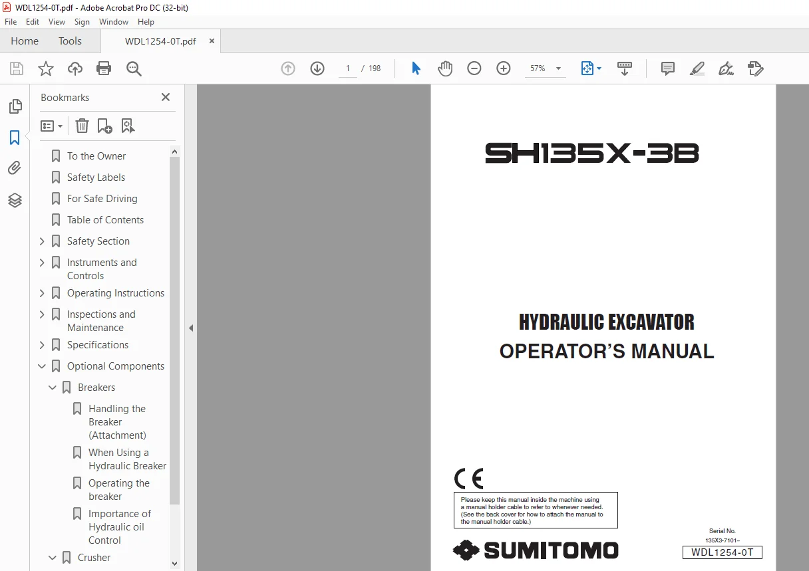Click the Save file icon

17,68
